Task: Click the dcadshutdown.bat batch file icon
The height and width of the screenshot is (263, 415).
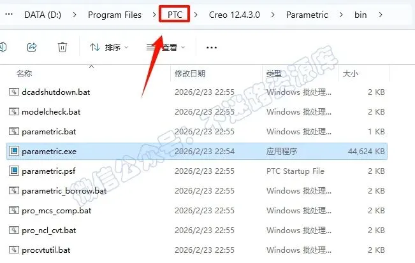Action: tap(14, 92)
